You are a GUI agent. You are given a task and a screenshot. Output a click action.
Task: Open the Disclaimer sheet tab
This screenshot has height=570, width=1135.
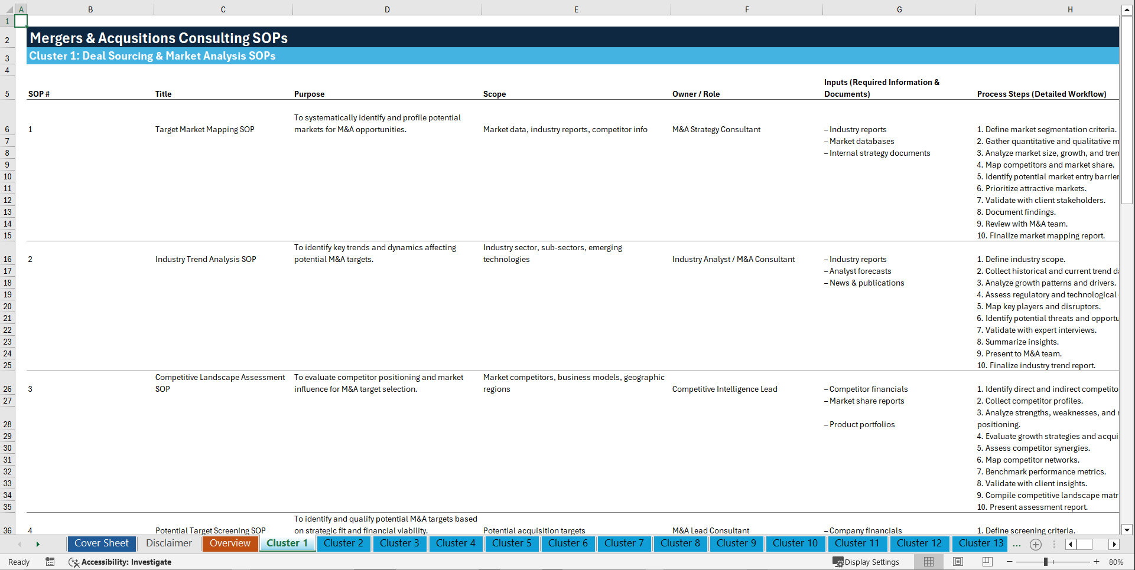point(168,543)
